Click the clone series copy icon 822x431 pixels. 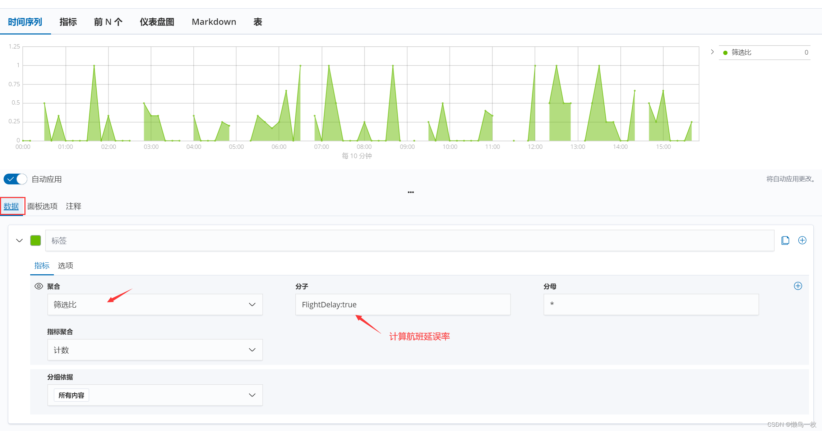pyautogui.click(x=785, y=240)
